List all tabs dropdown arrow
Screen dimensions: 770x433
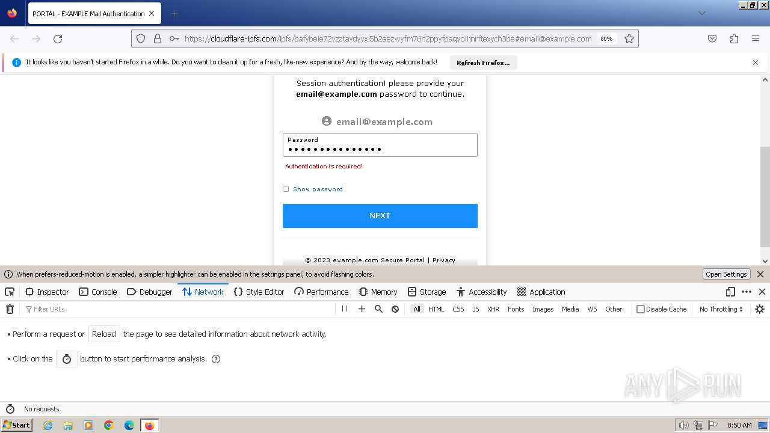pos(701,13)
